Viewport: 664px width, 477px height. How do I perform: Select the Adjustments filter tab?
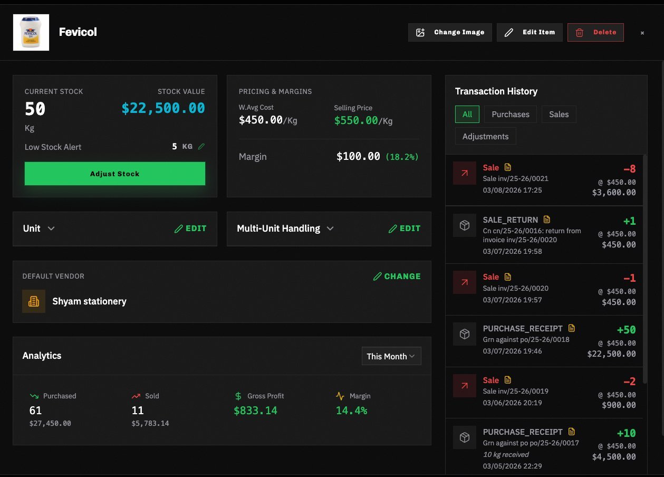486,136
